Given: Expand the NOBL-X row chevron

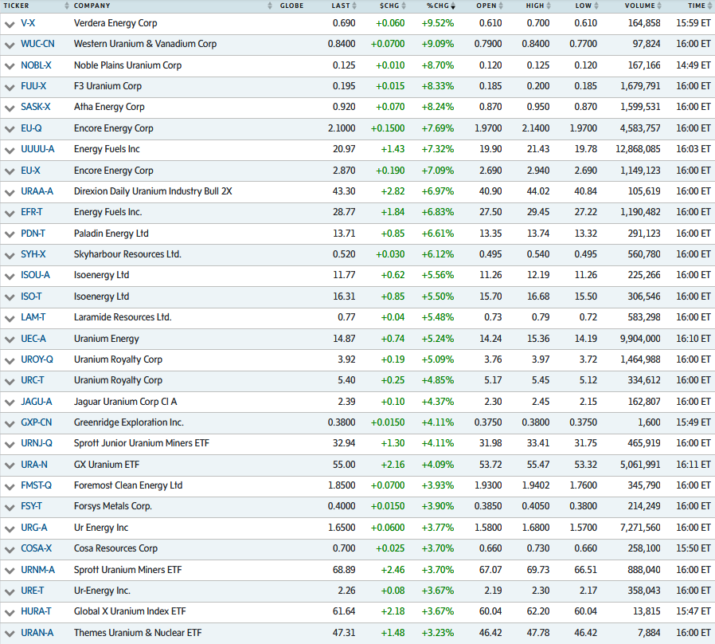Looking at the screenshot, I should [10, 66].
